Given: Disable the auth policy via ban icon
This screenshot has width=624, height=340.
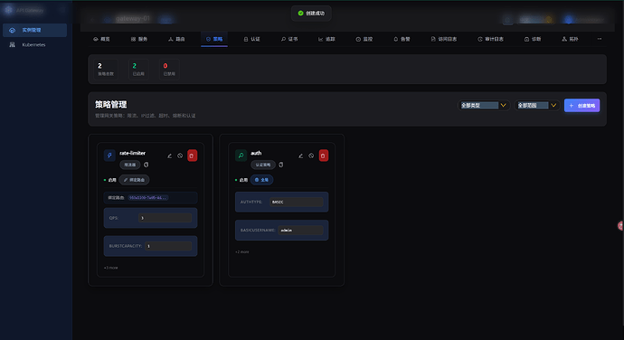Looking at the screenshot, I should (x=311, y=156).
